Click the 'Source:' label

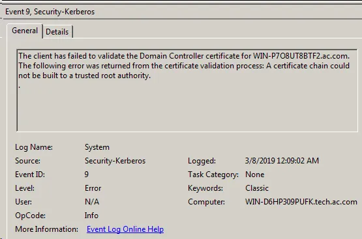(x=27, y=161)
